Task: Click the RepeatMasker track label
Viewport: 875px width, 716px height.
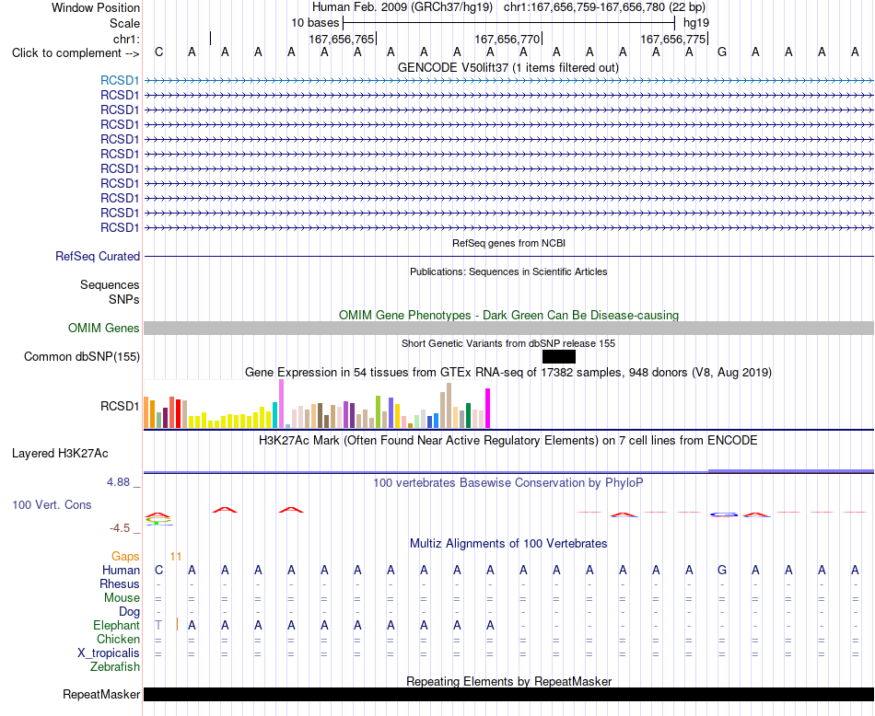Action: 101,694
